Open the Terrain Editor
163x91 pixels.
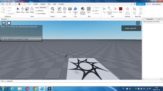[x=52, y=10]
